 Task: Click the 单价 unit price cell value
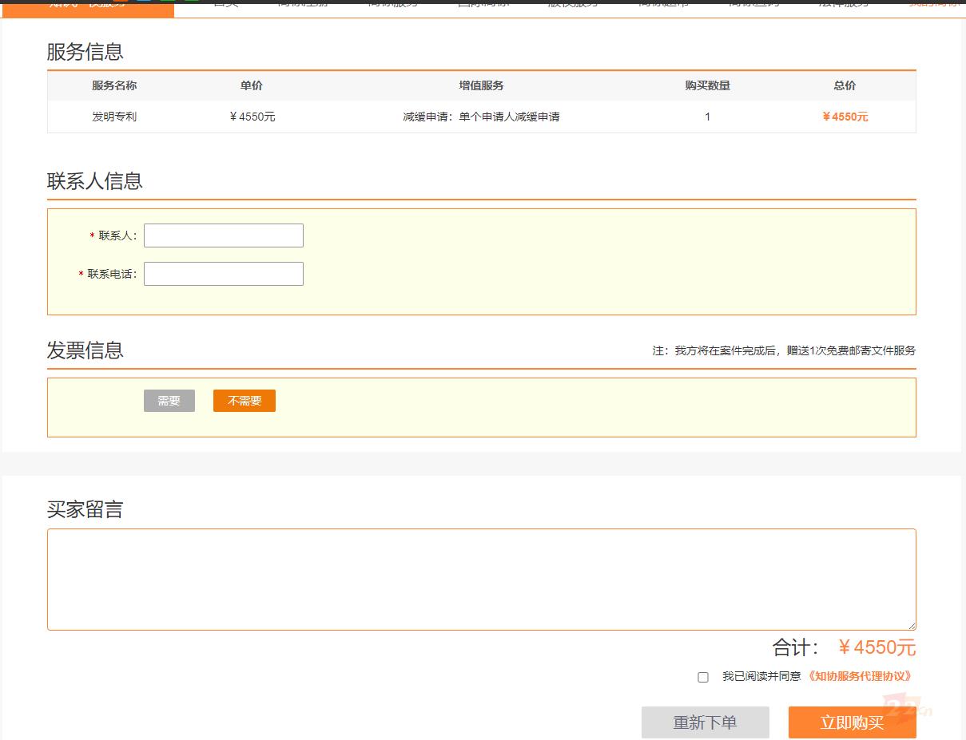[252, 117]
